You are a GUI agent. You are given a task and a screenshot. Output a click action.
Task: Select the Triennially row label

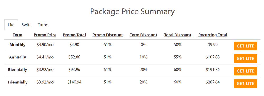[x=17, y=82]
